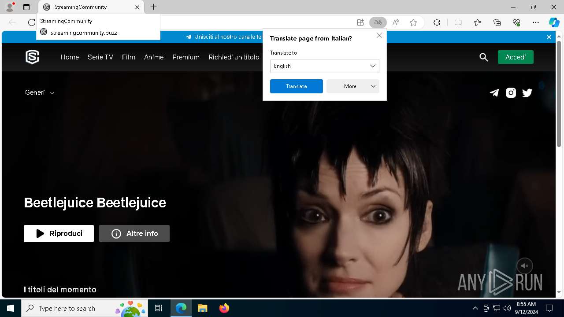Open the Telegram social icon
This screenshot has width=564, height=317.
[x=494, y=92]
